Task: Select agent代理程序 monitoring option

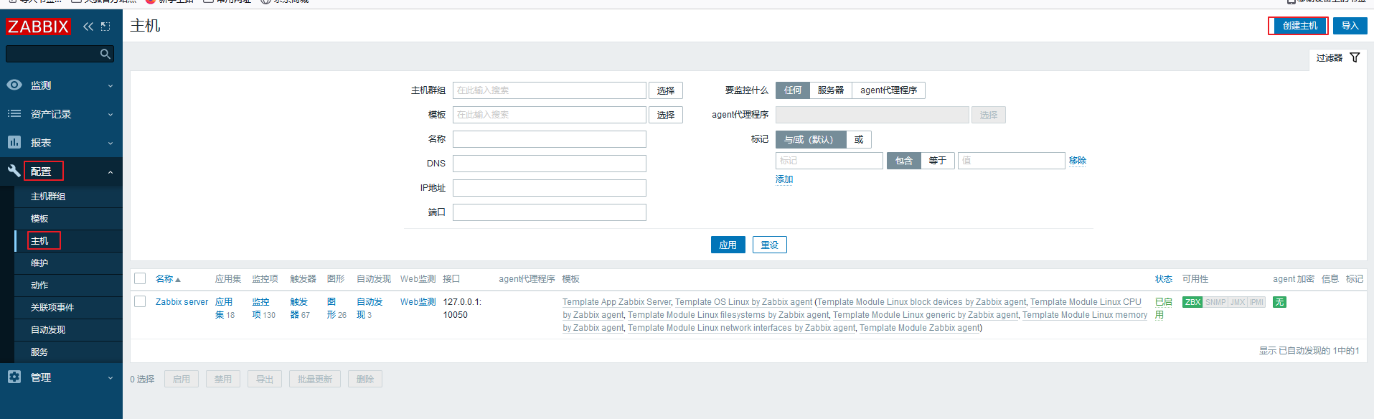Action: click(x=889, y=90)
